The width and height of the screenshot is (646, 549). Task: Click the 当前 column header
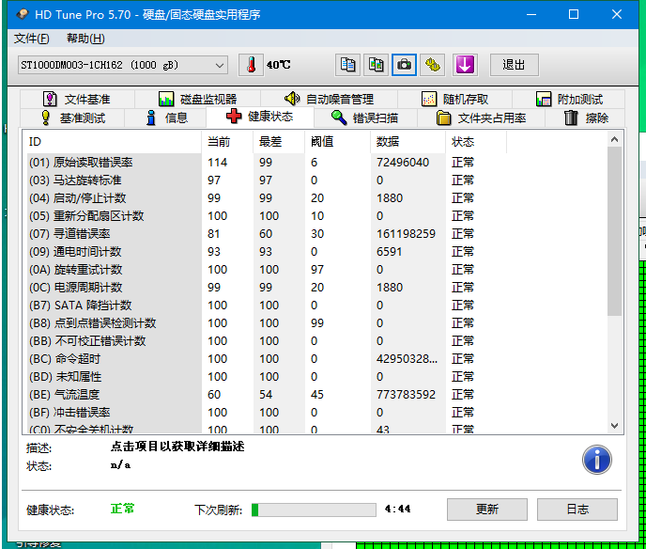tap(227, 142)
